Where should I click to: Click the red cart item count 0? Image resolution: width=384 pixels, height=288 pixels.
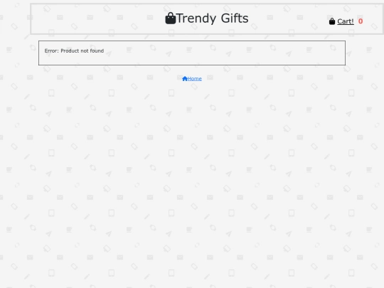coord(361,21)
